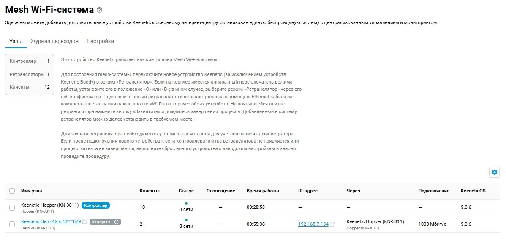Click the external link icon beside Hero 4G name
Image resolution: width=506 pixels, height=251 pixels.
point(85,221)
